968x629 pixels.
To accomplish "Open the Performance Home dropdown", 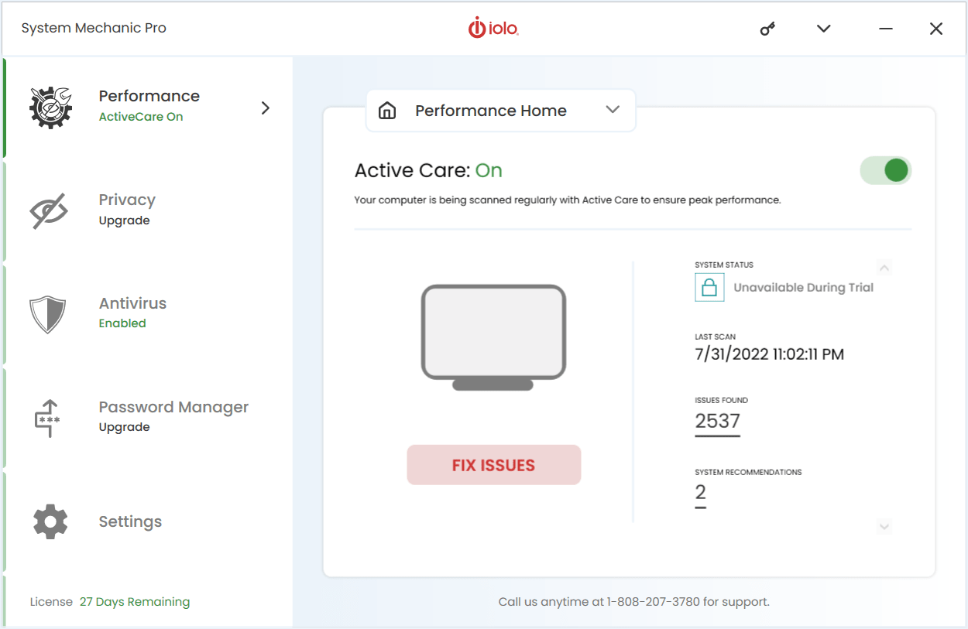I will pos(501,111).
